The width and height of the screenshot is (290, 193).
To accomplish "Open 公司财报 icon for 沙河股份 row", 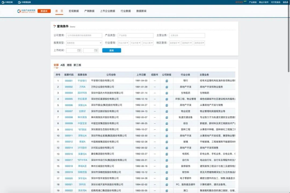I will [x=167, y=148].
